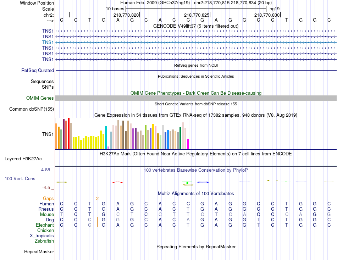
Task: Click the TNS1 label beside the GTEx bar chart
Action: (48, 134)
